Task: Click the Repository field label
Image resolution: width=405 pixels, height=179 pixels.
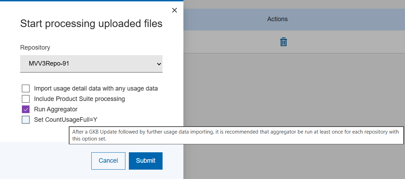Action: tap(35, 48)
